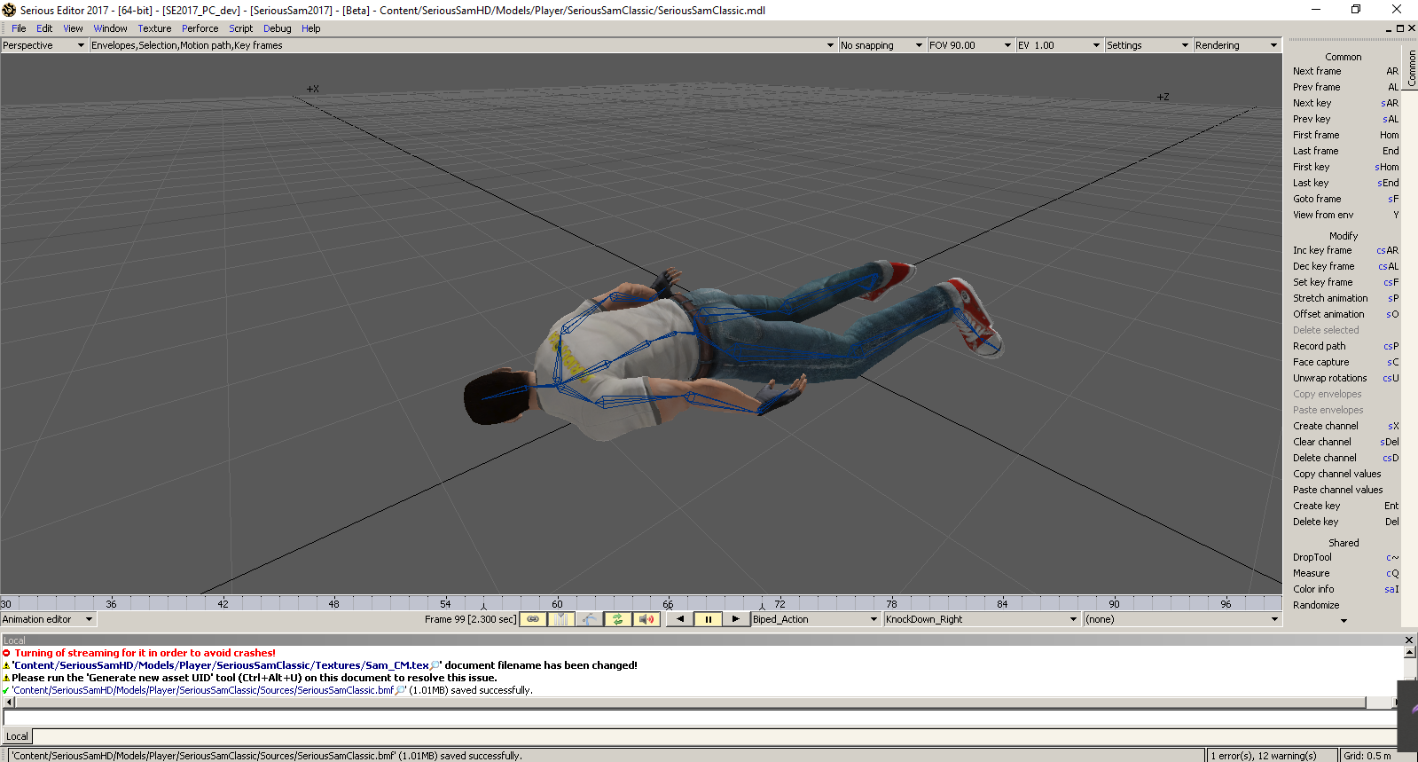
Task: Open the EV 1.00 dropdown
Action: coord(1059,45)
